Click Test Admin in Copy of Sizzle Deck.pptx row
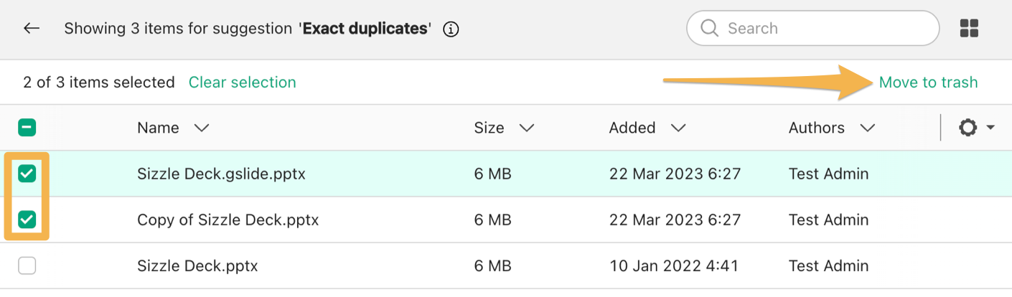 point(828,220)
